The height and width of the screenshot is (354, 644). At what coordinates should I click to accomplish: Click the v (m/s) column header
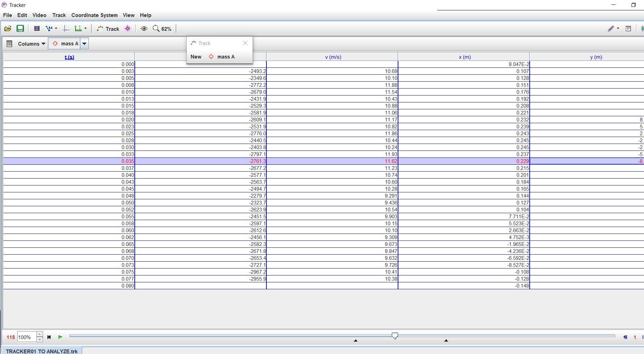333,57
